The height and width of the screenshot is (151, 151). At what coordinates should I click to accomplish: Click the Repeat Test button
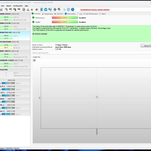[146, 46]
